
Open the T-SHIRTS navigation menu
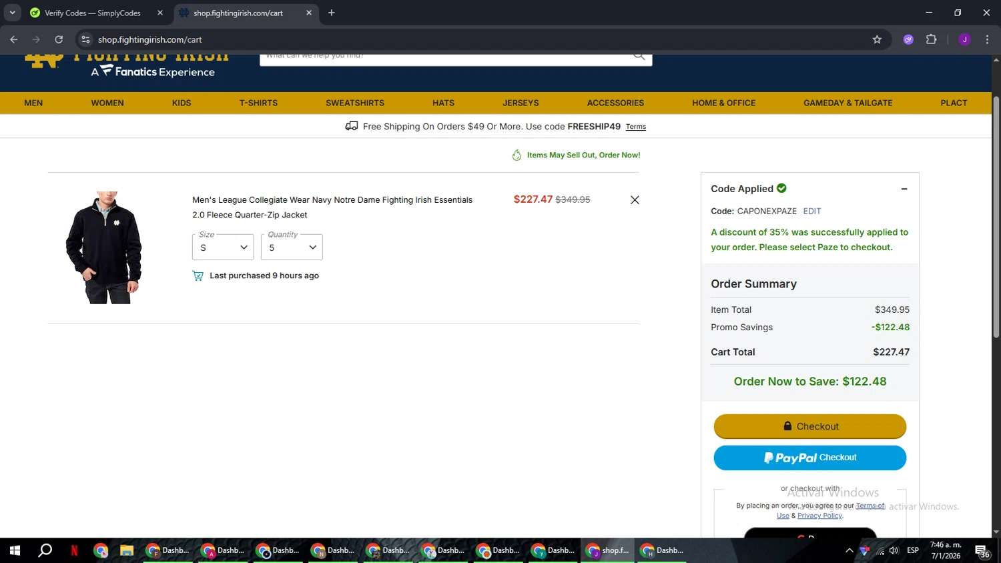258,103
